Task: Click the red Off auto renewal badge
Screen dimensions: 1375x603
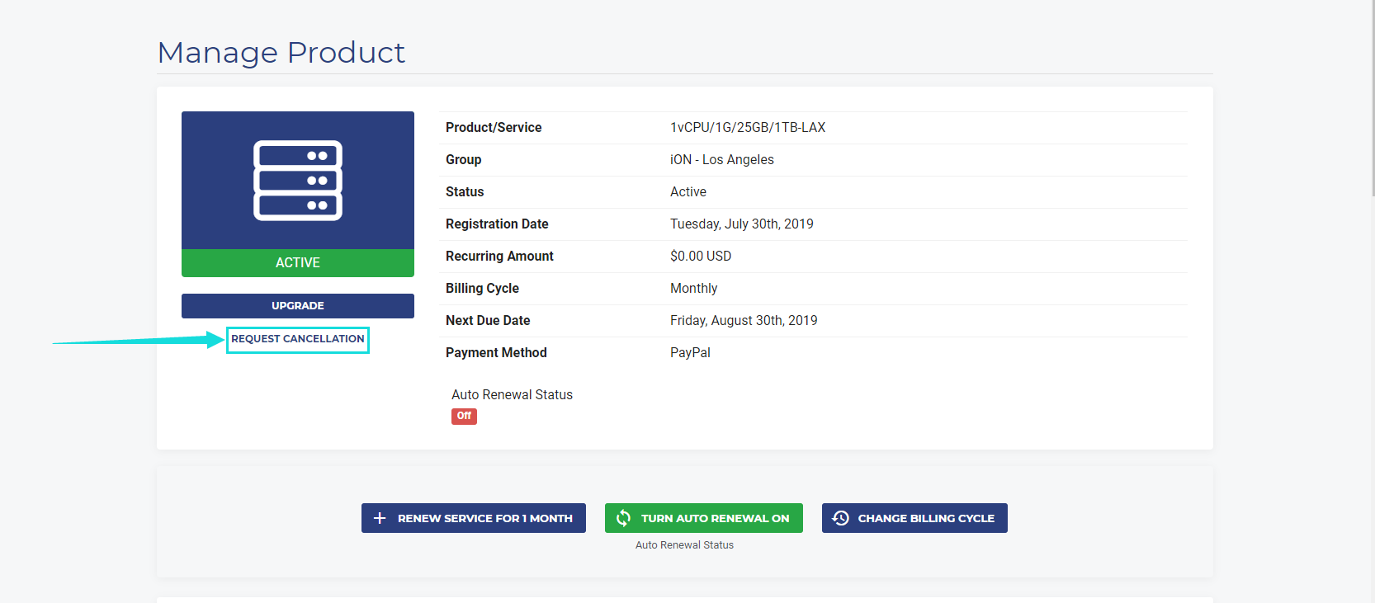Action: click(464, 417)
